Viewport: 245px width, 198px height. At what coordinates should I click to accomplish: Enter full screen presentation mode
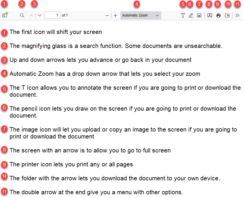coord(209,16)
